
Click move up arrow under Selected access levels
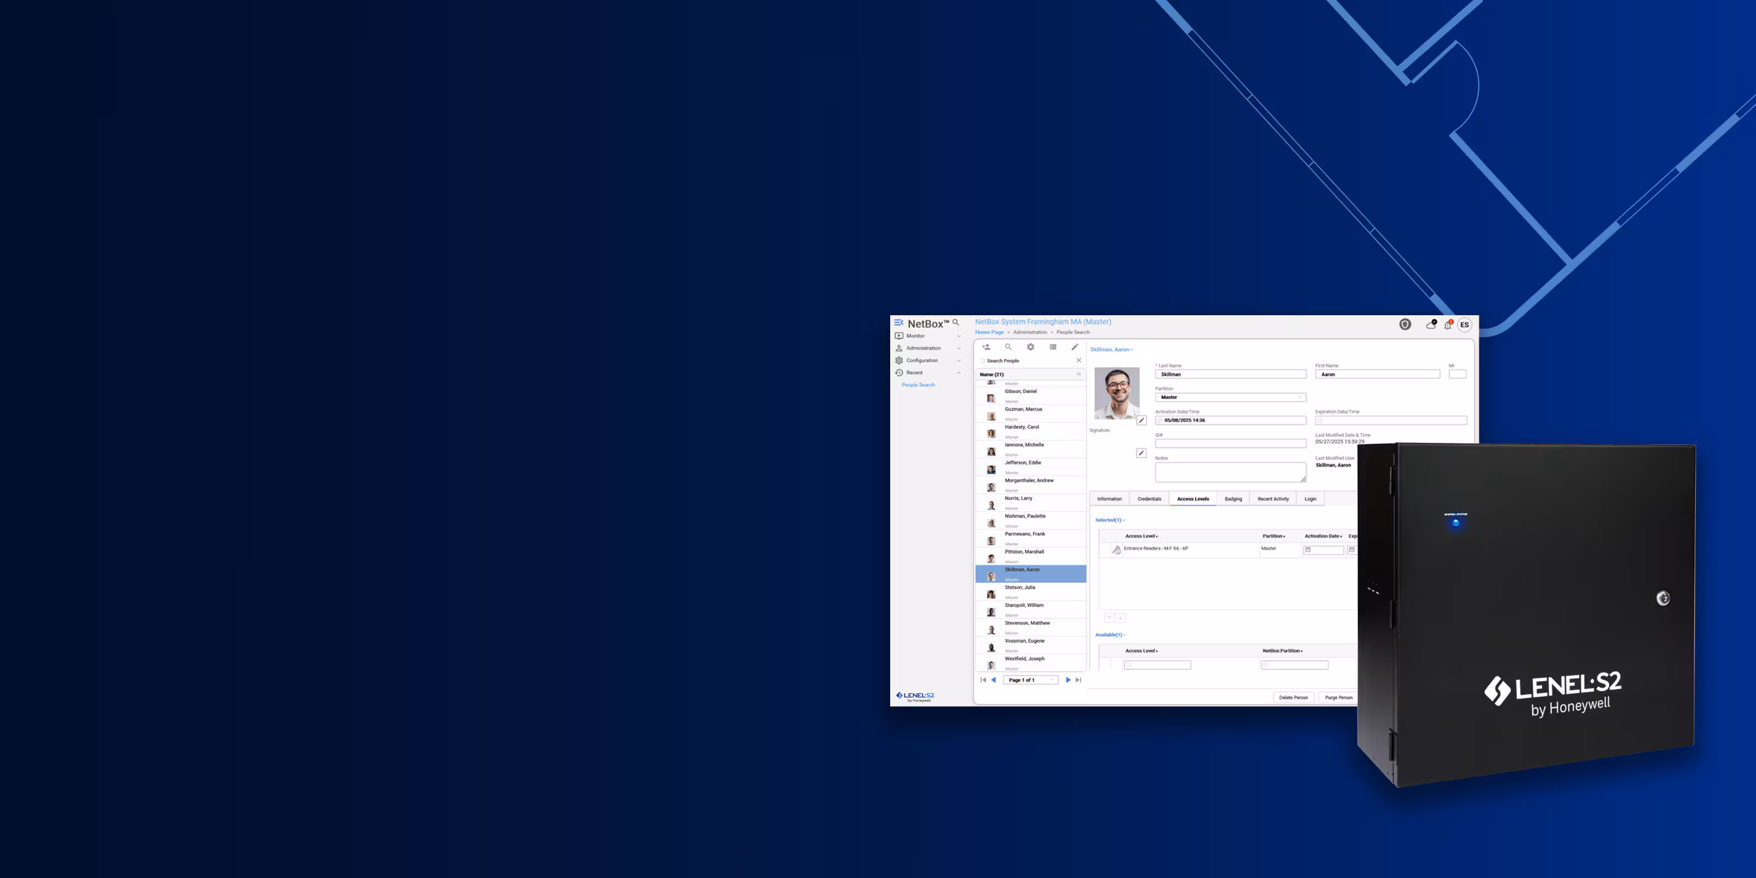1109,618
